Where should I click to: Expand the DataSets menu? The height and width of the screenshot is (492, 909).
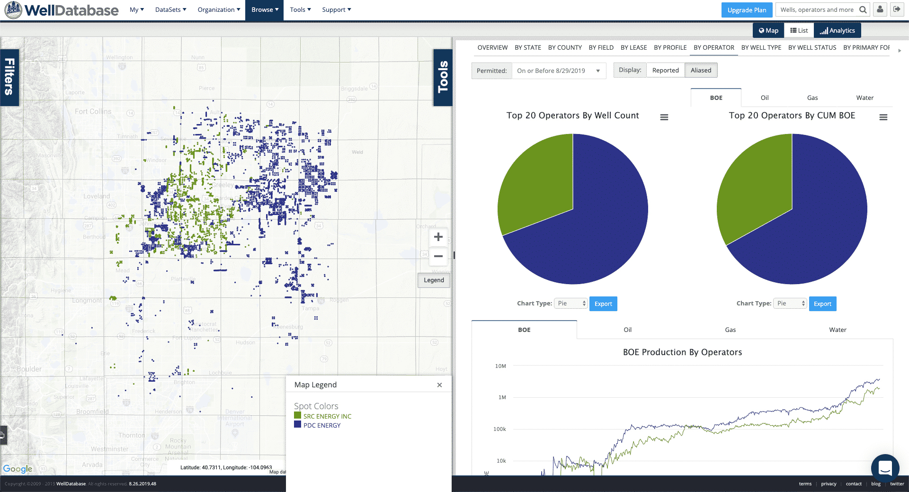(x=170, y=10)
